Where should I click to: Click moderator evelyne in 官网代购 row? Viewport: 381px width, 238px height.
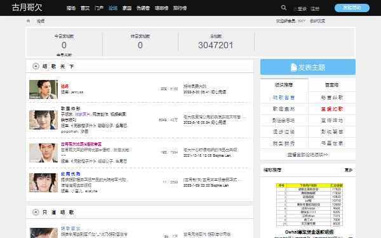tap(91, 191)
